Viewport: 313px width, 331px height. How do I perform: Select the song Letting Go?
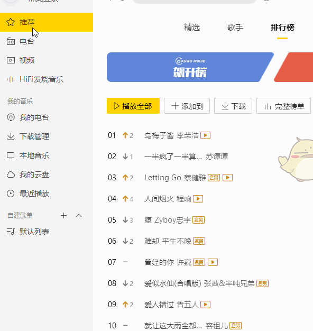(x=163, y=178)
